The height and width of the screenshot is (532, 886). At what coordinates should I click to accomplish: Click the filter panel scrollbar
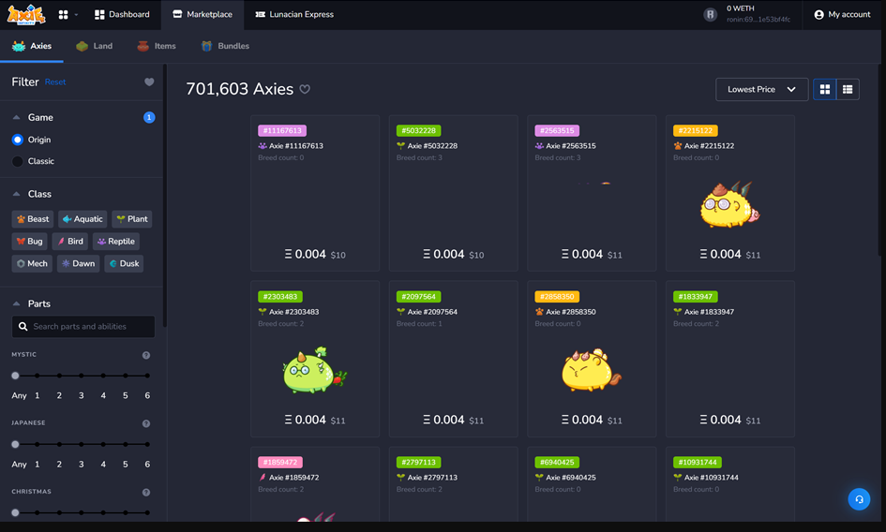164,196
